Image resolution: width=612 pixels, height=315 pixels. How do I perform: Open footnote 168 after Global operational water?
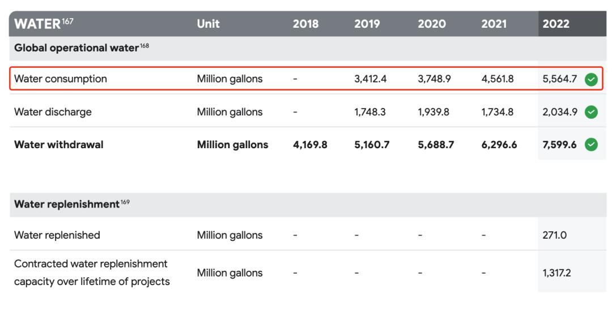144,45
